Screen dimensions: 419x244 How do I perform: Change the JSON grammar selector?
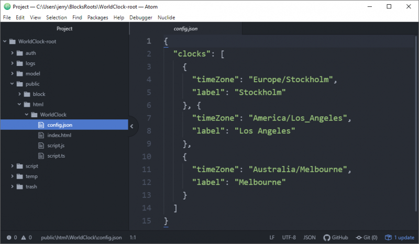(309, 237)
